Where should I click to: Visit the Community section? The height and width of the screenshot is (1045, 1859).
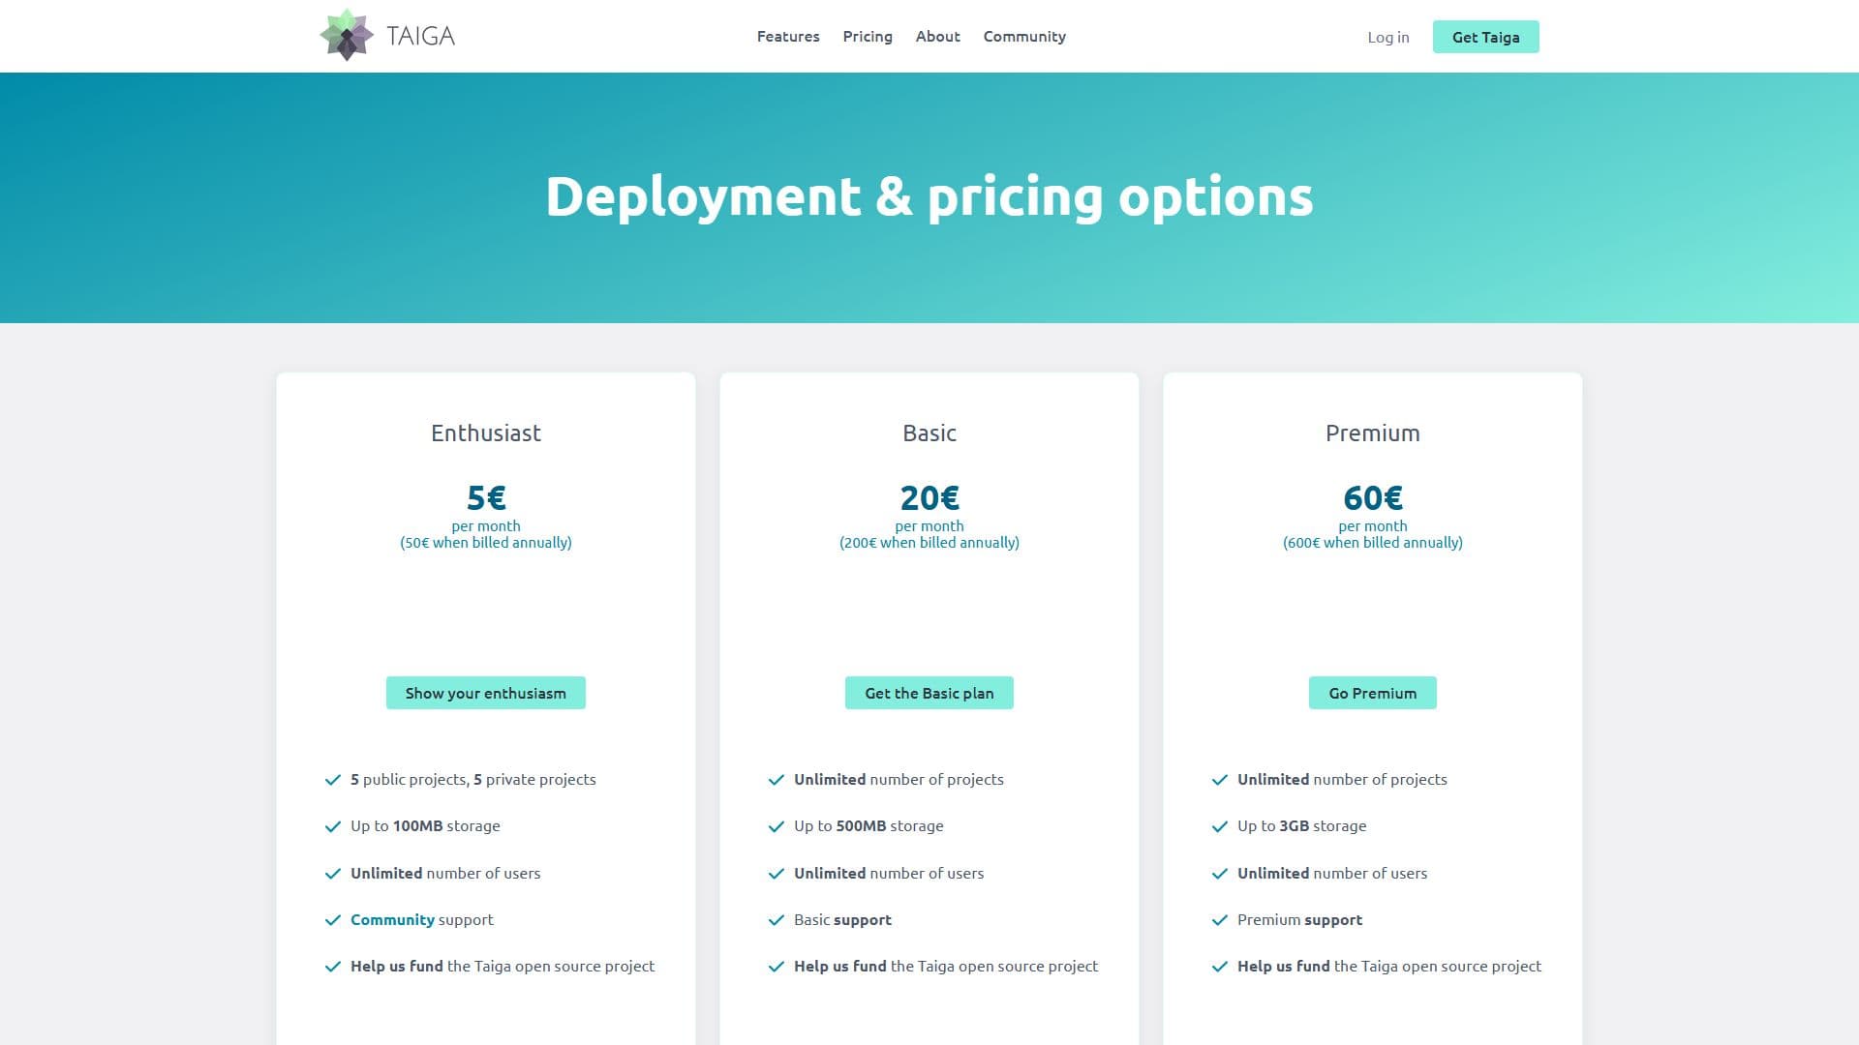click(x=1024, y=37)
